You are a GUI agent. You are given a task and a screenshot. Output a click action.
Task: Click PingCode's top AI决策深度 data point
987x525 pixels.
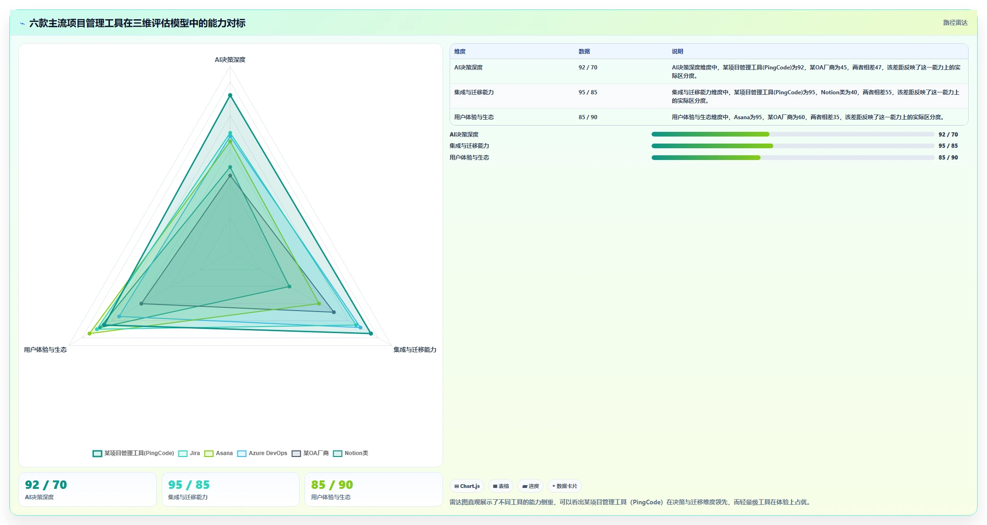[230, 95]
